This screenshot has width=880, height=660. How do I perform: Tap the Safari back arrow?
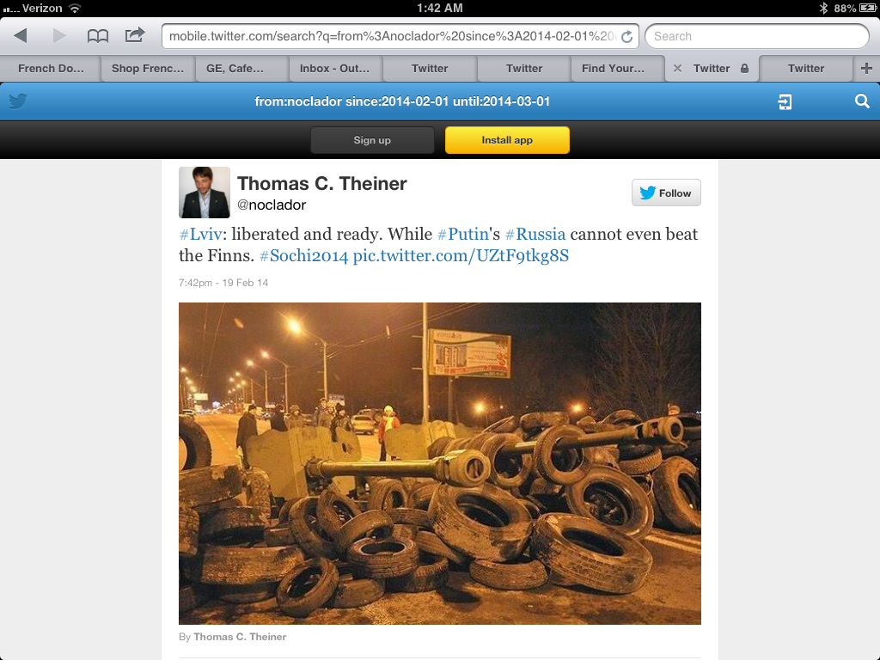pyautogui.click(x=21, y=36)
